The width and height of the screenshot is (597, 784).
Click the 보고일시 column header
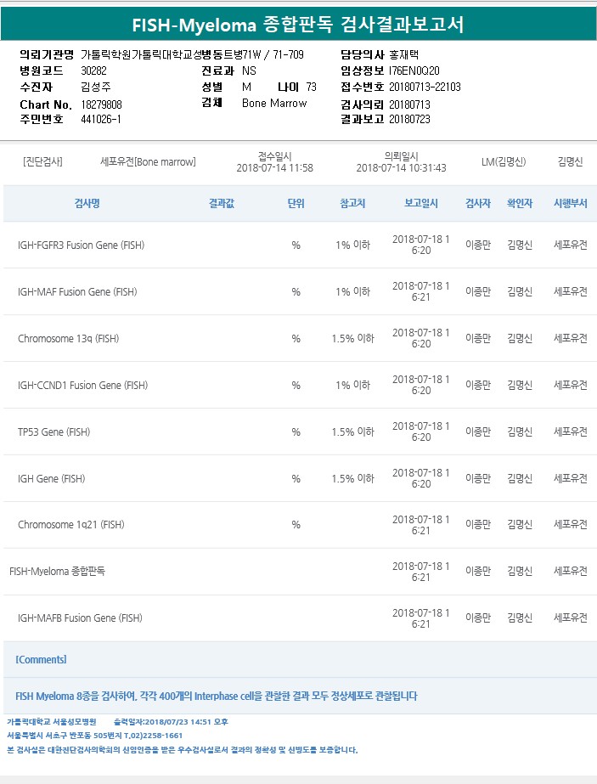pos(421,204)
